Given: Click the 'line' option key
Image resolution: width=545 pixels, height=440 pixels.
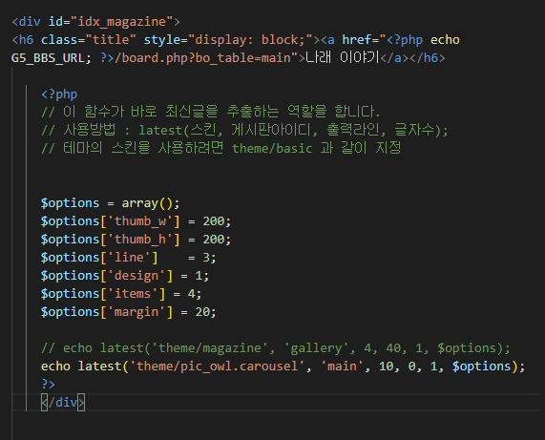Looking at the screenshot, I should [129, 258].
